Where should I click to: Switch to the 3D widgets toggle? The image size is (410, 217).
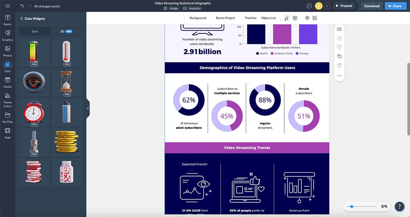point(66,31)
